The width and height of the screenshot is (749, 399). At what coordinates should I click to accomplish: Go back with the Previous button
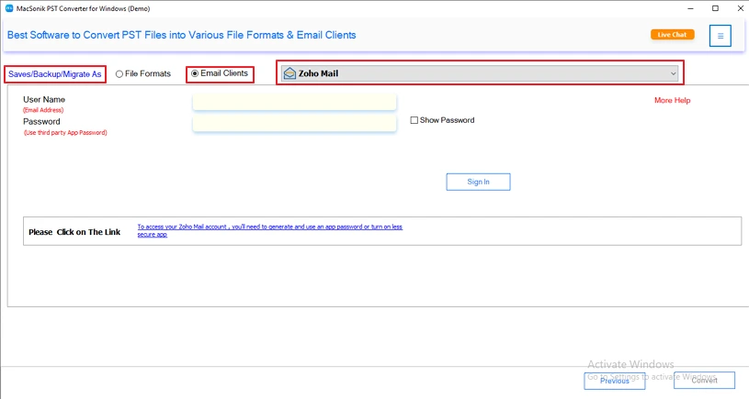point(614,381)
